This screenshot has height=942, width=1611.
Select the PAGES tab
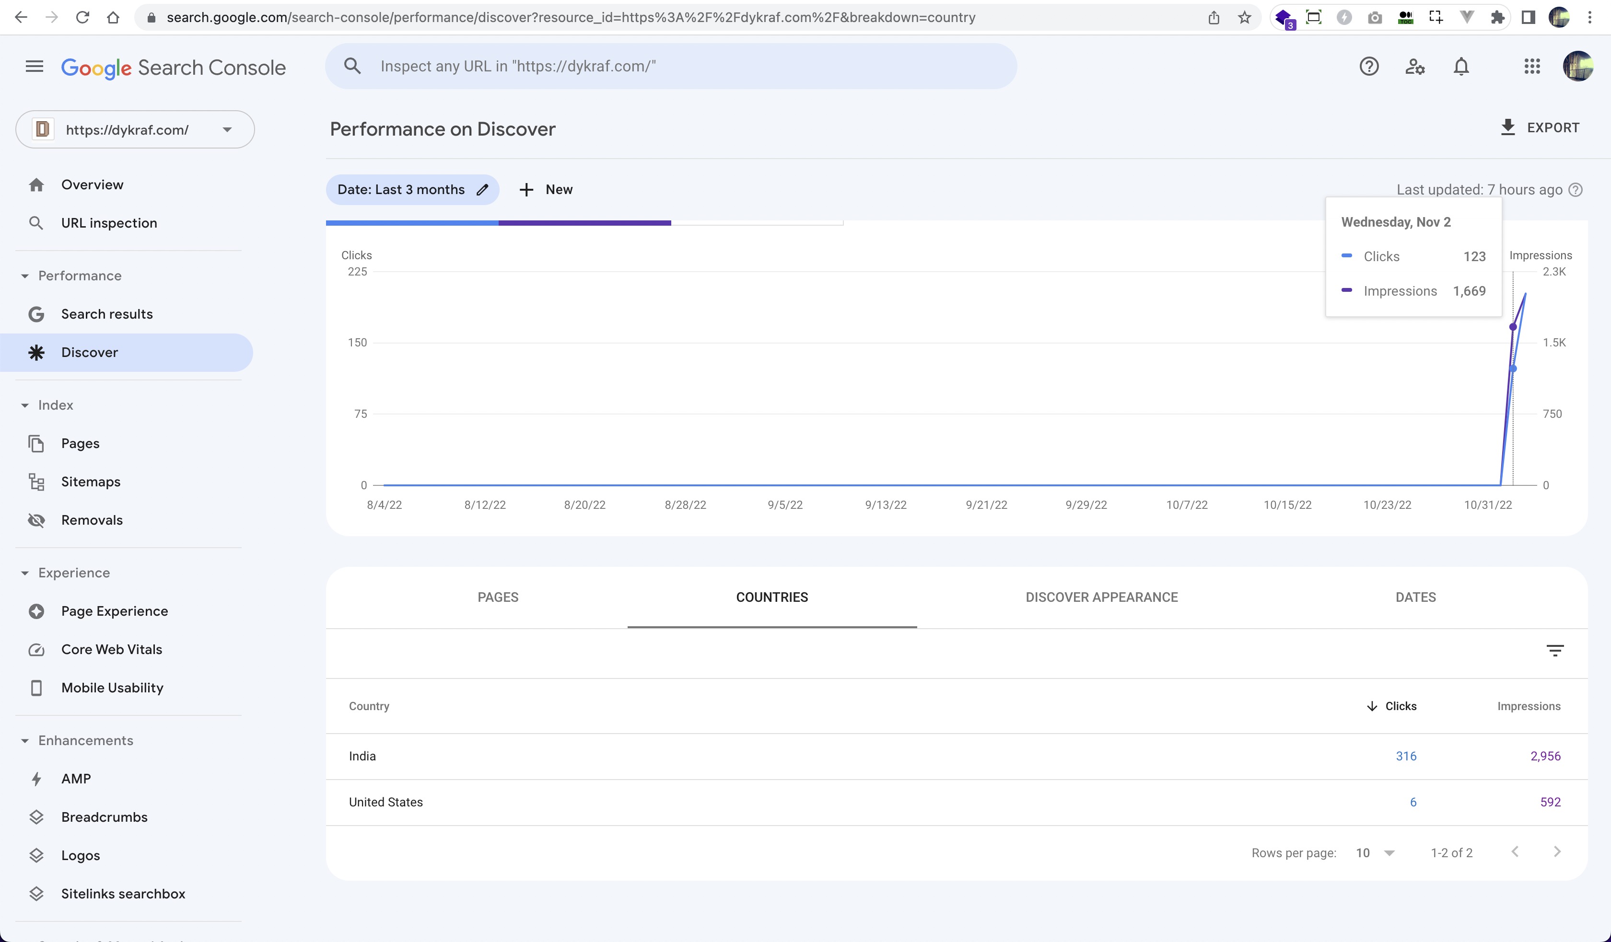[x=497, y=597]
